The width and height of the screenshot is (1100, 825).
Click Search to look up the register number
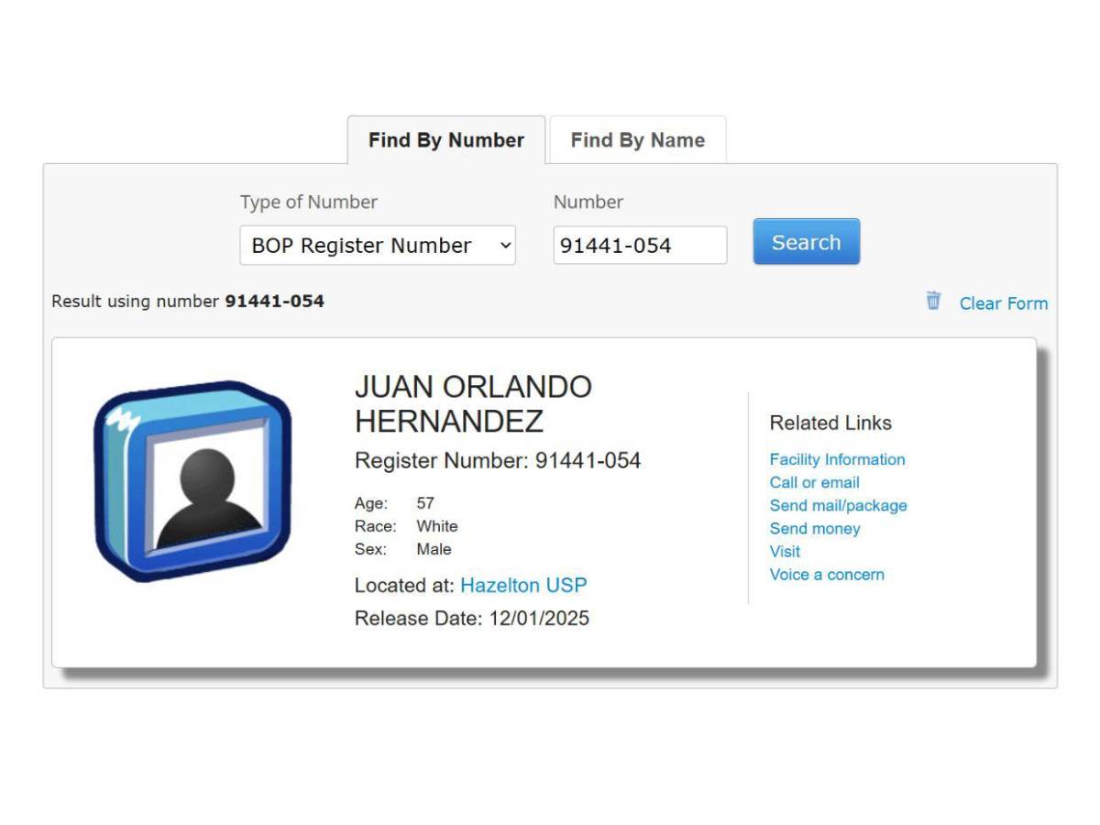click(x=806, y=242)
